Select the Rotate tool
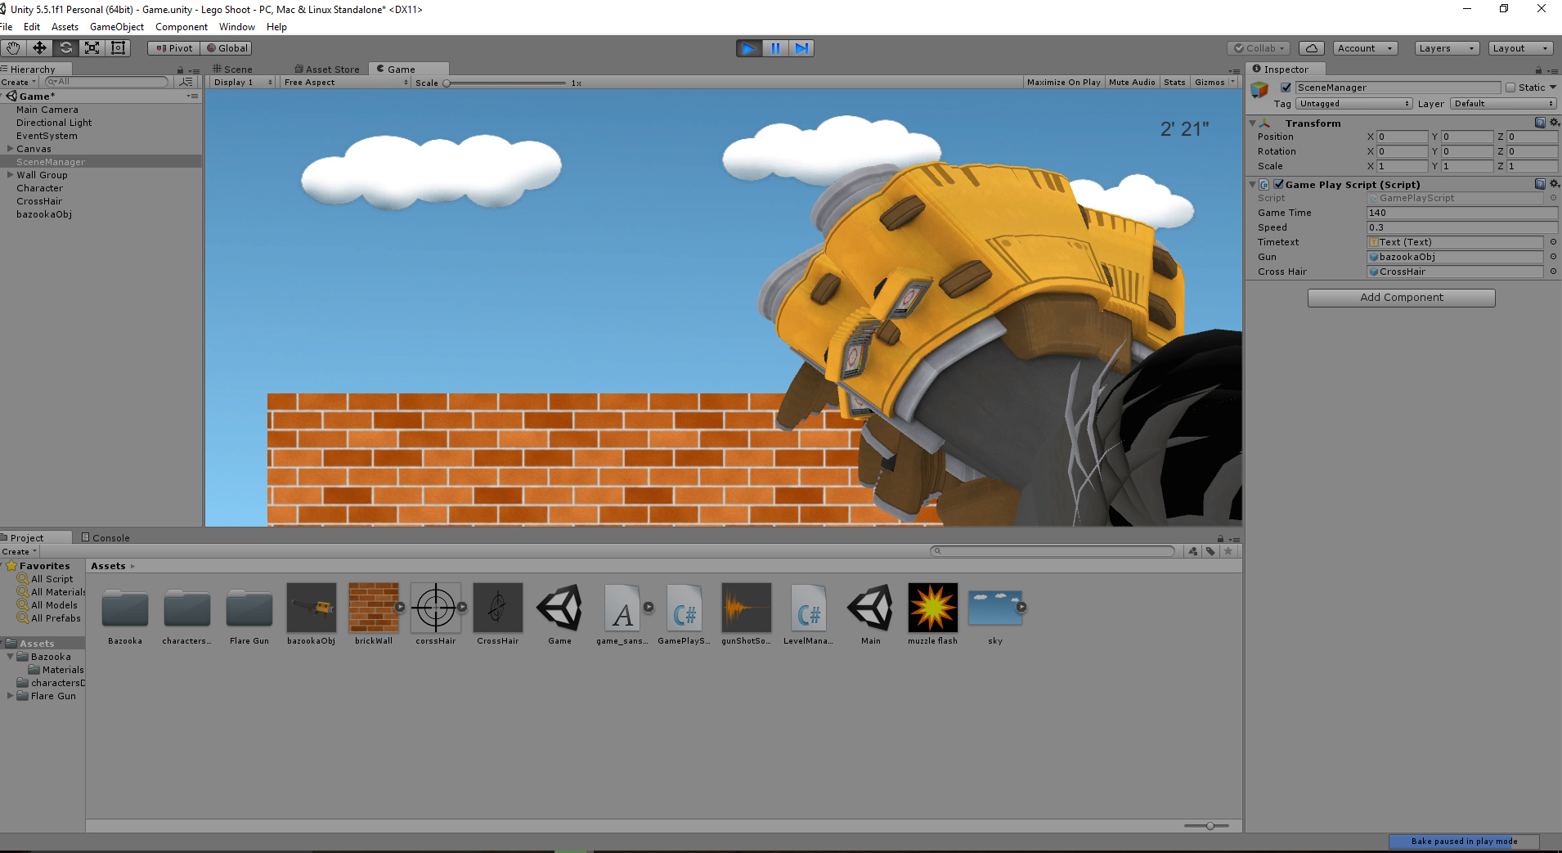Screen dimensions: 1562x853 coord(66,48)
